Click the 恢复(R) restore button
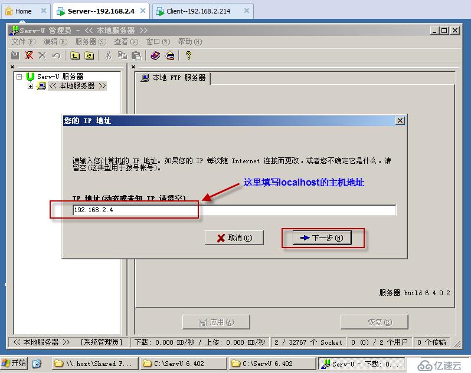Viewport: 471px width, 373px height. [374, 322]
